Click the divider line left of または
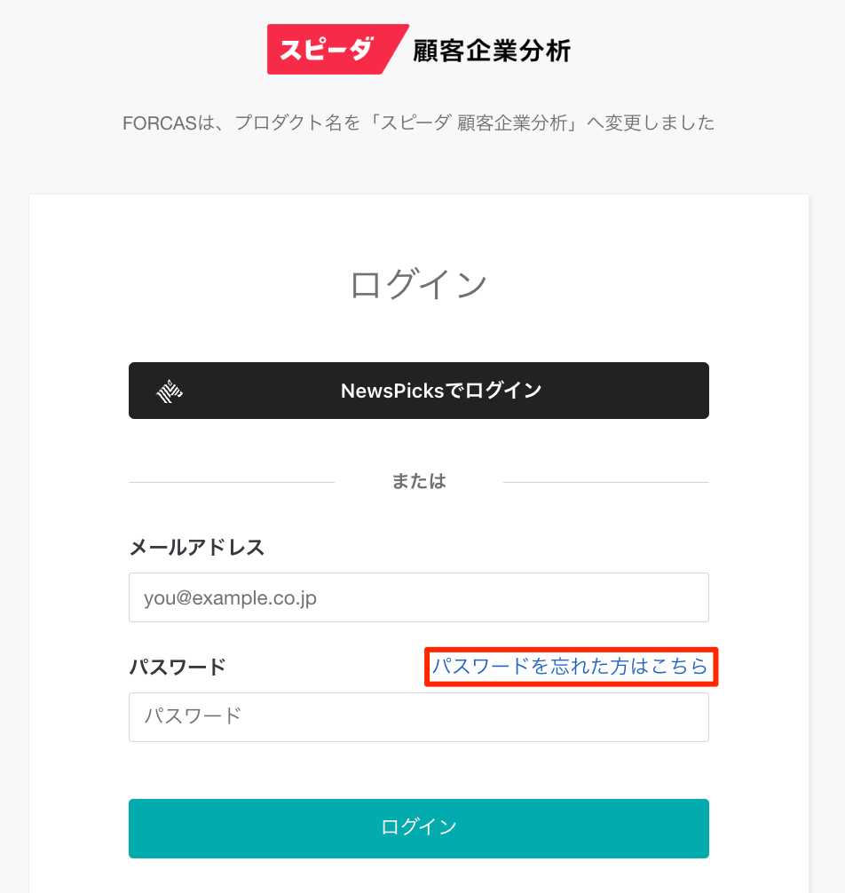This screenshot has height=893, width=845. click(231, 482)
